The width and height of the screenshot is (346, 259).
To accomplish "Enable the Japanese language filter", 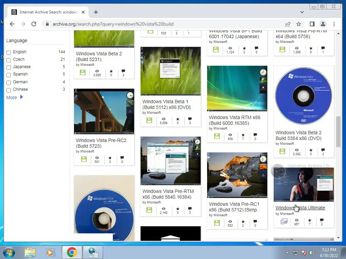I will click(8, 67).
